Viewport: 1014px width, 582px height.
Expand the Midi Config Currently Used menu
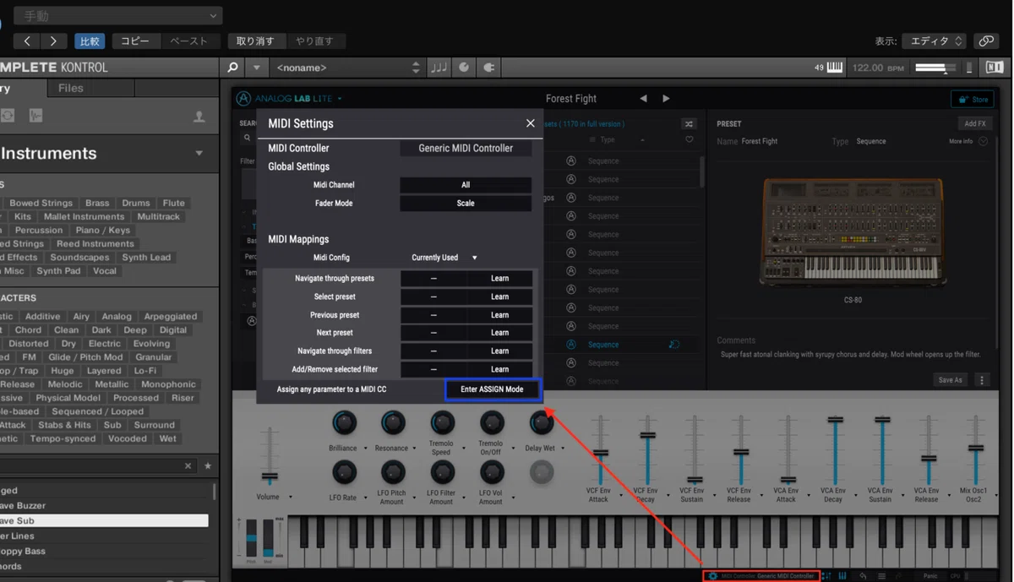[444, 258]
